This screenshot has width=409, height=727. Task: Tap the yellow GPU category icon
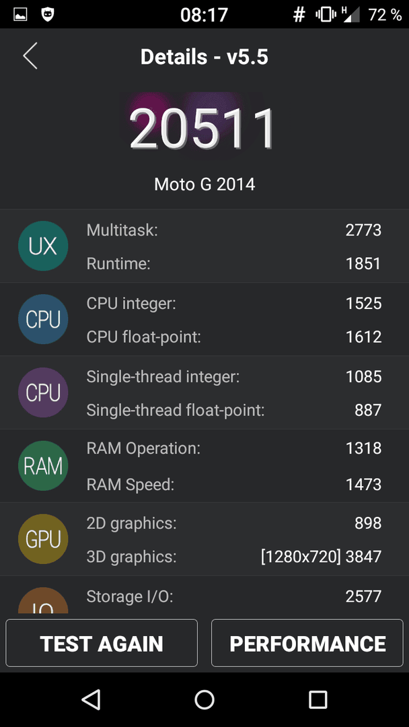point(43,539)
